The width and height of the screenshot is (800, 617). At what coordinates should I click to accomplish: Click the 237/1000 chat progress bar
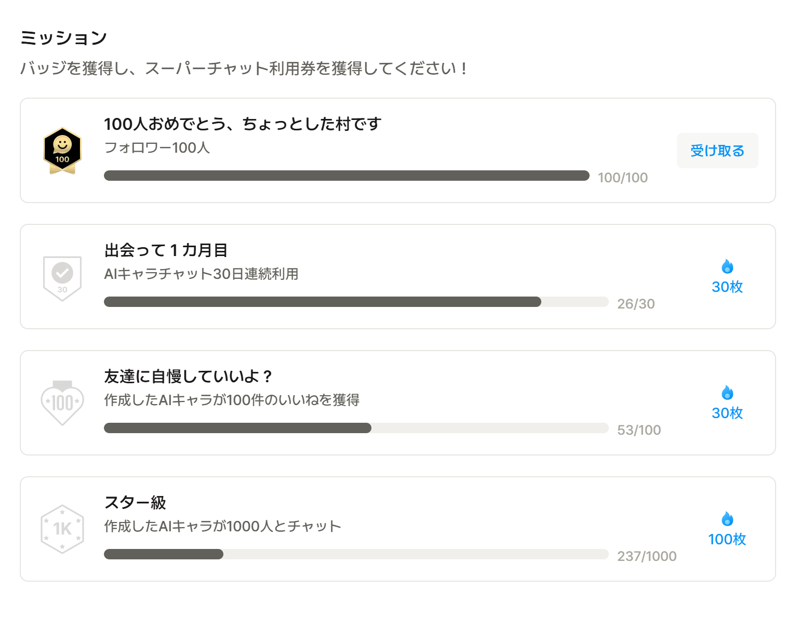pos(356,554)
